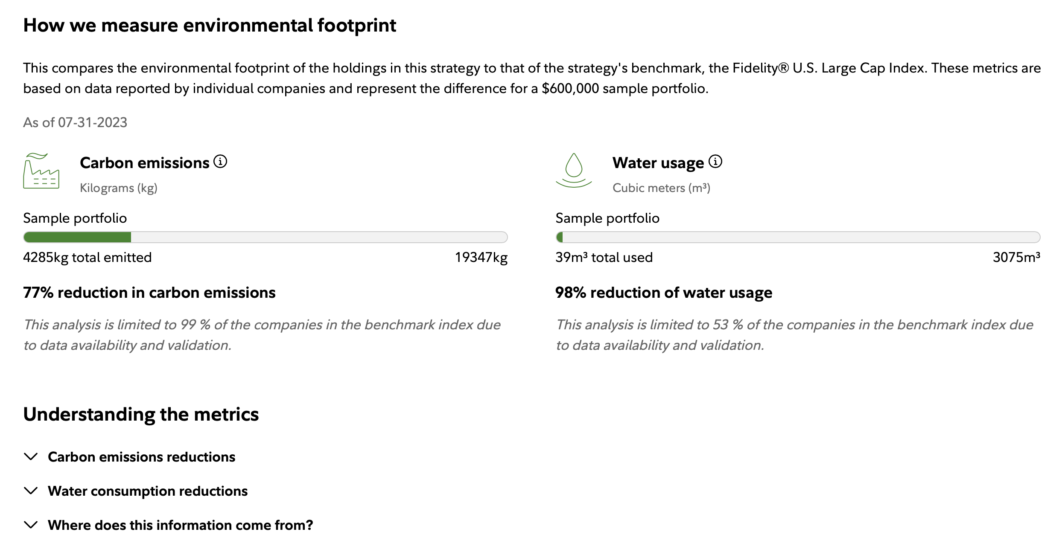Expand the Carbon emissions reductions label
This screenshot has height=552, width=1062.
pos(141,457)
